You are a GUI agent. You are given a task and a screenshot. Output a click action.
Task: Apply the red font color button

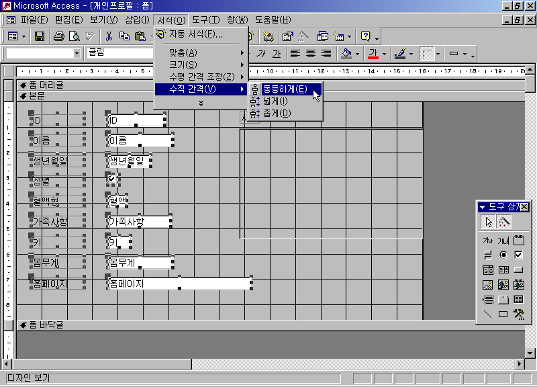tap(373, 54)
